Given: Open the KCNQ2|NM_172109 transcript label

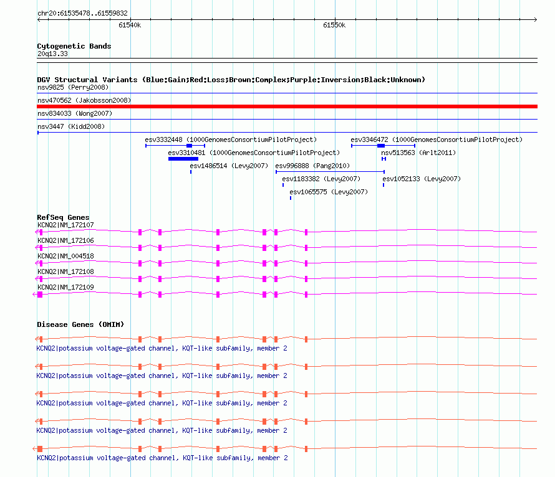Looking at the screenshot, I should 65,287.
